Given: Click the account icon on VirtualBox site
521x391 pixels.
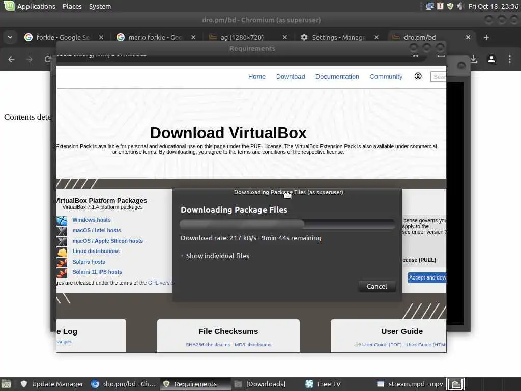Looking at the screenshot, I should [418, 76].
